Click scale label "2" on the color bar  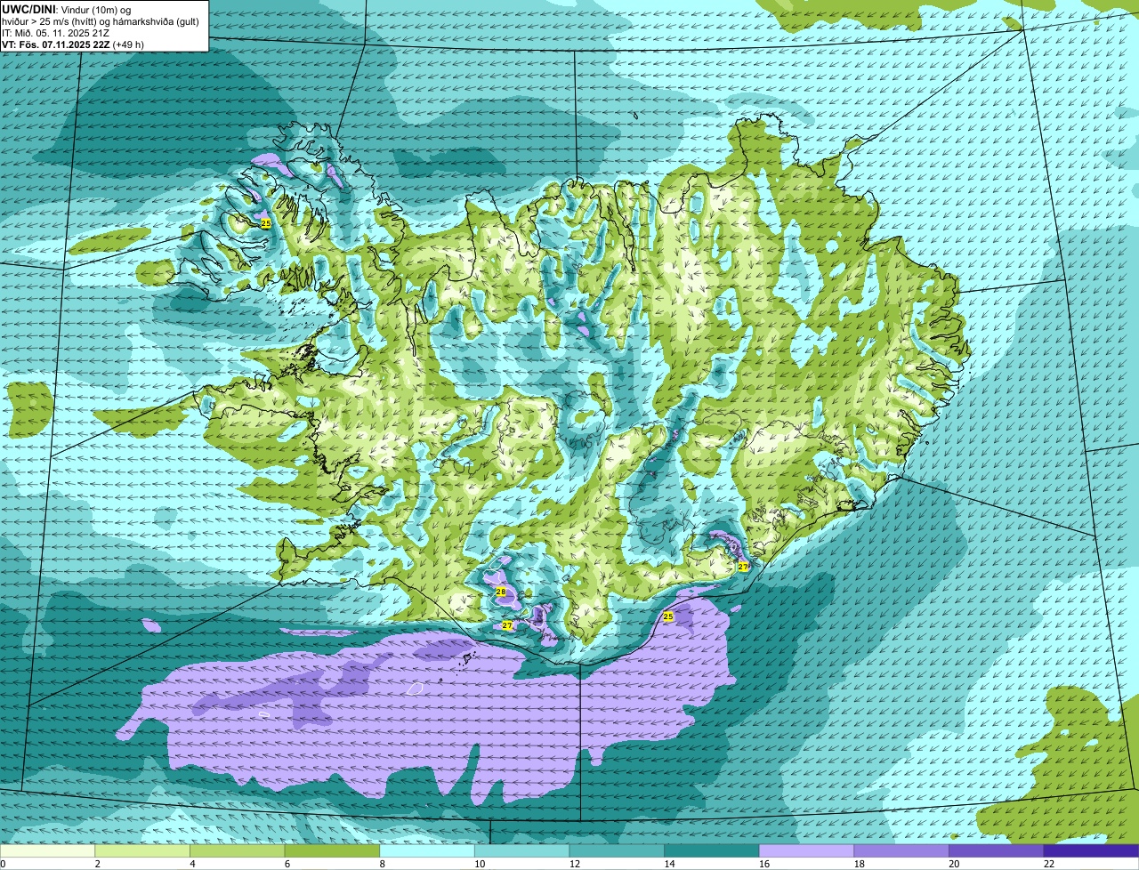[97, 864]
